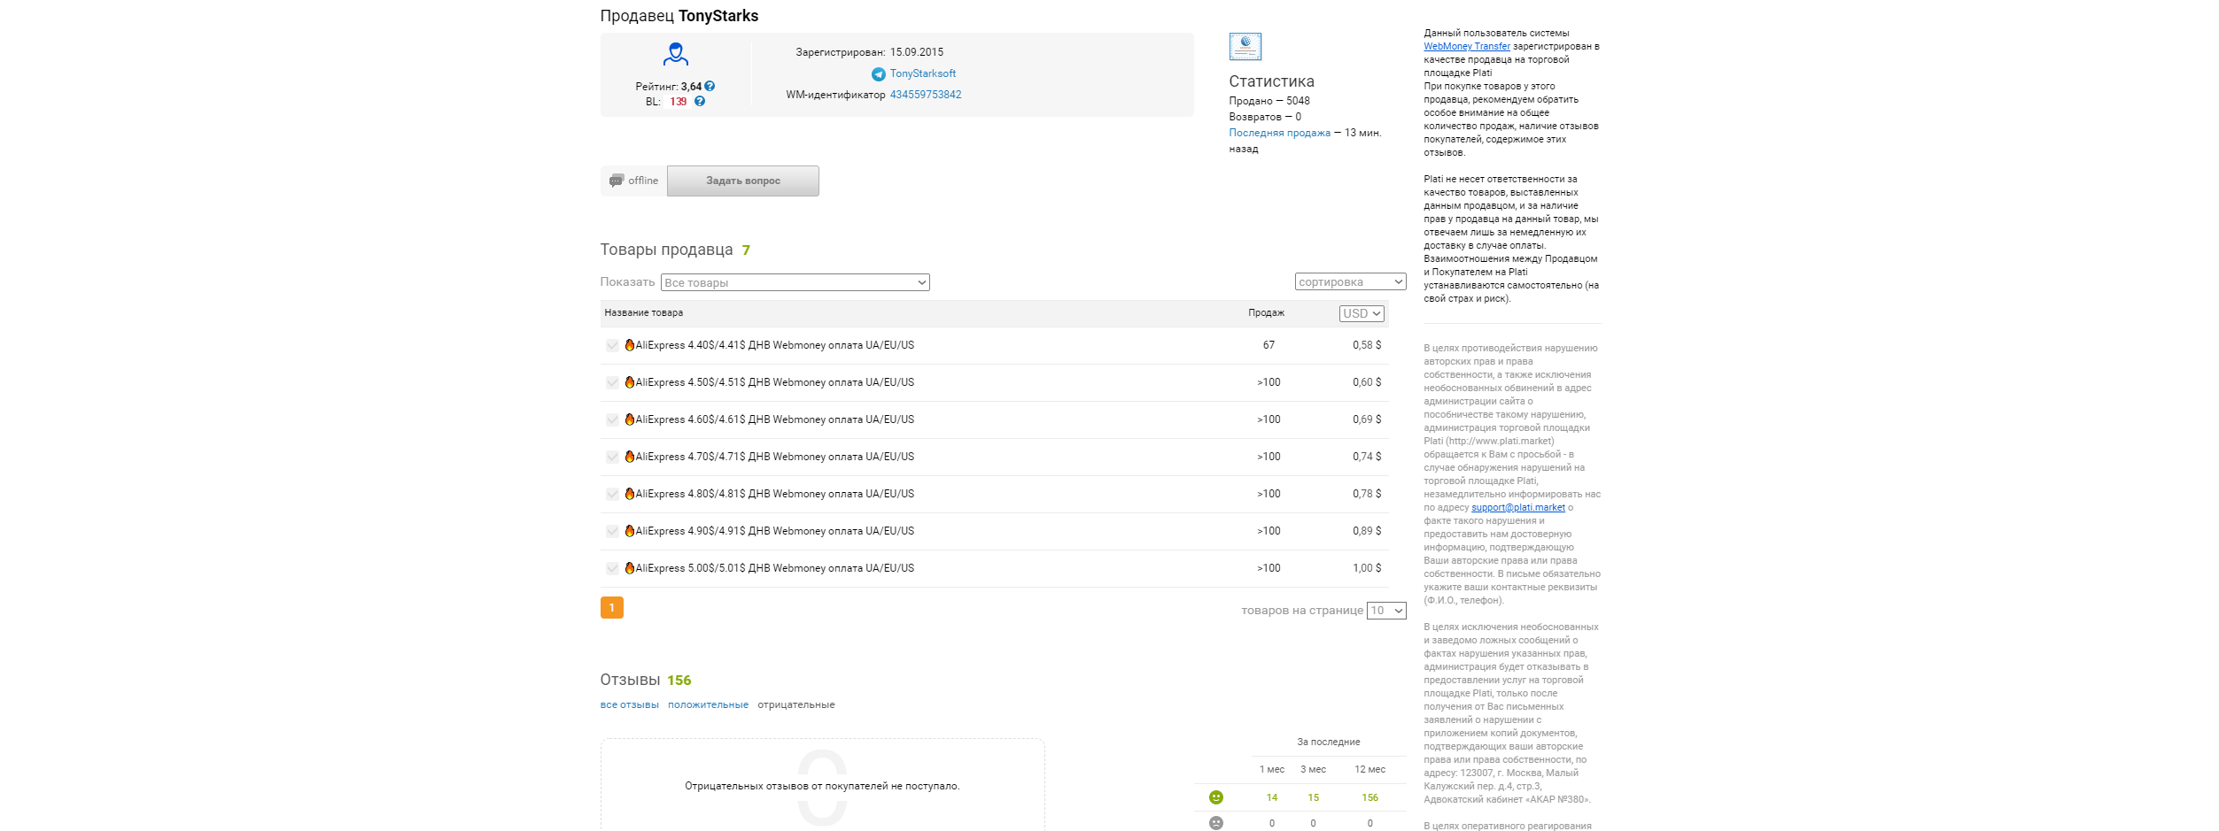
Task: Tick the checkbox for AliExpress 4.40$/4.41$ item
Action: [x=612, y=345]
